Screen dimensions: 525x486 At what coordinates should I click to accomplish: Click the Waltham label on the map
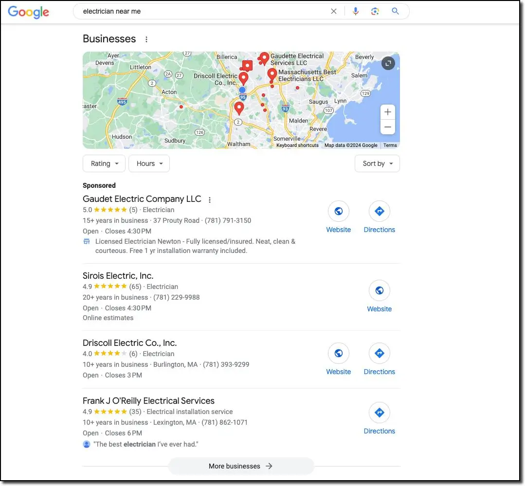click(239, 144)
